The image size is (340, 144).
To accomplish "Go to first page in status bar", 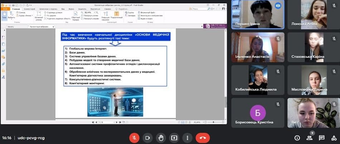I will click(x=93, y=122).
